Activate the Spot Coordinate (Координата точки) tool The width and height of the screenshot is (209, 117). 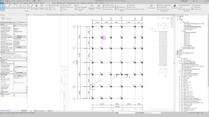click(x=41, y=7)
